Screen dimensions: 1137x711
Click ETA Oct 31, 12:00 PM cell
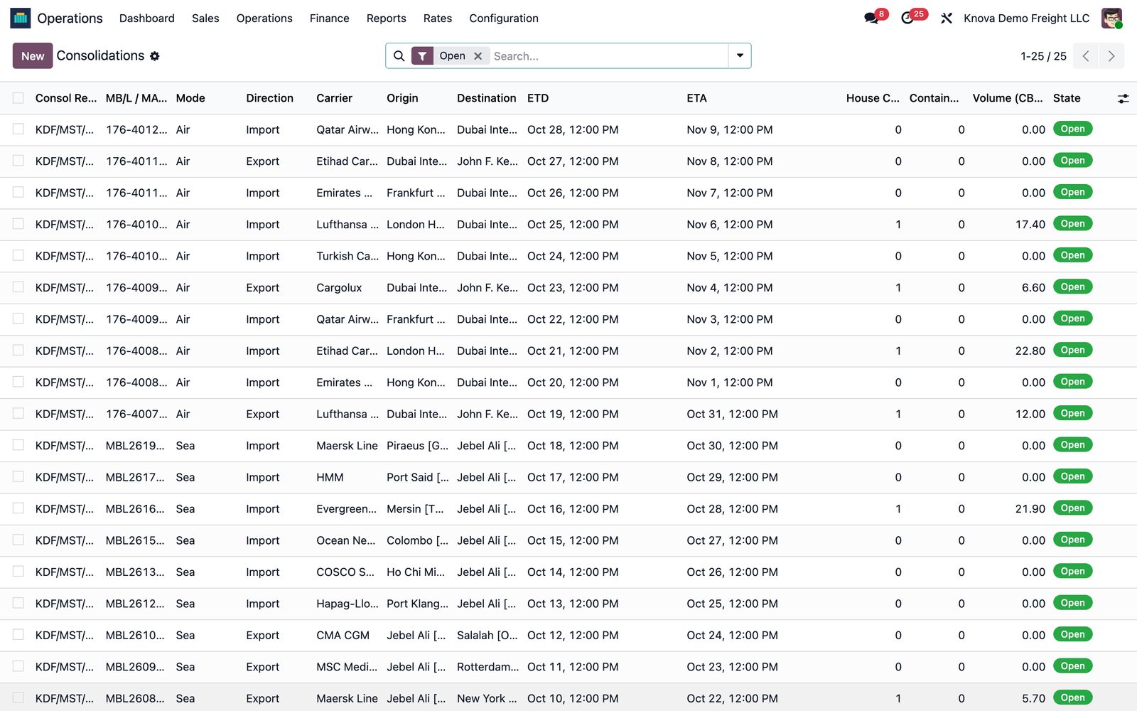click(x=732, y=414)
